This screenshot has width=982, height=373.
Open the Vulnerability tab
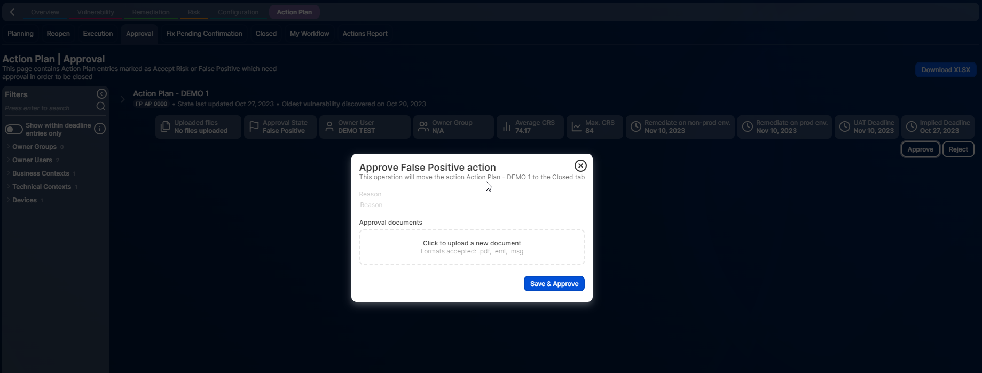96,12
